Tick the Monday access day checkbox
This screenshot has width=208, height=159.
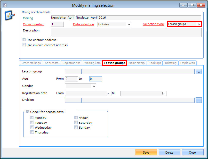(x=32, y=118)
